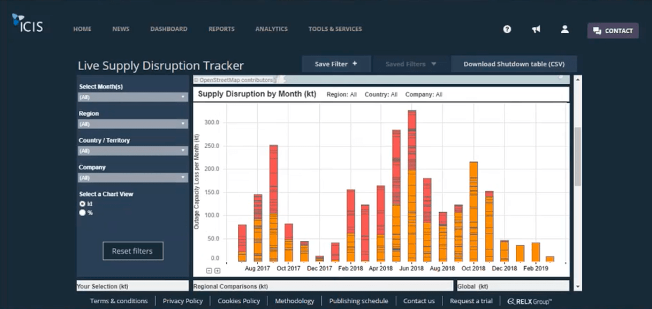Open the Analytics menu item
Viewport: 652px width, 309px height.
coord(271,29)
